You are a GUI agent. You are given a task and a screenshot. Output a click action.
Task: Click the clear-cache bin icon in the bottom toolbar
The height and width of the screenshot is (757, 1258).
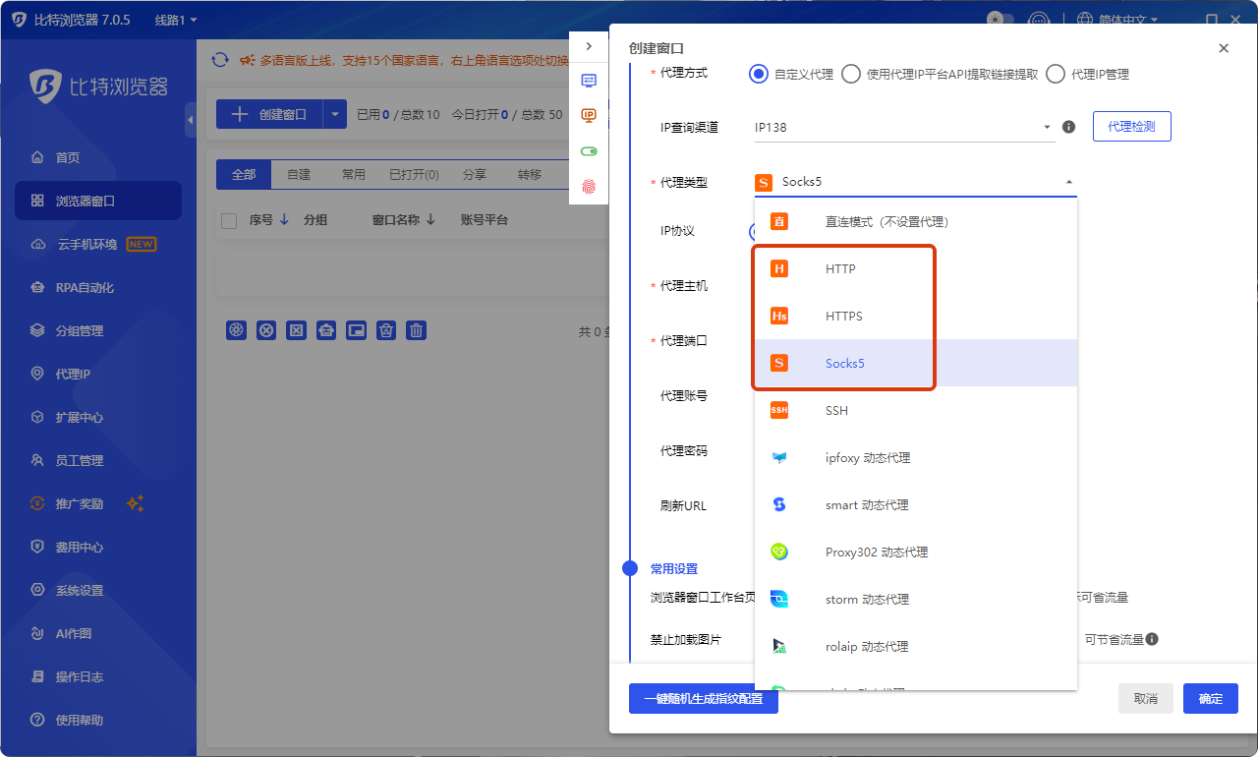tap(387, 330)
